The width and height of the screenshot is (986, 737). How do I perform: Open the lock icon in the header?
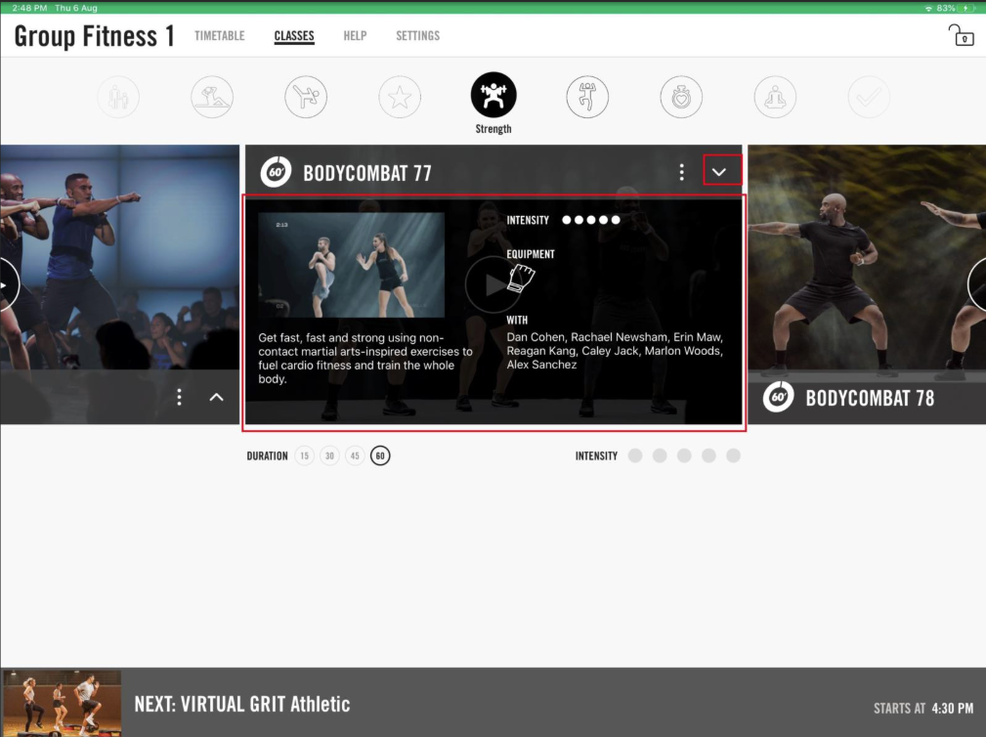click(x=962, y=35)
